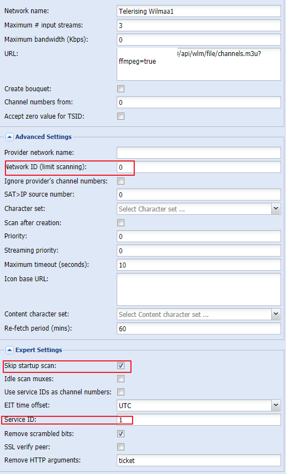Check the Scan after creation box
This screenshot has width=286, height=474.
(x=121, y=223)
